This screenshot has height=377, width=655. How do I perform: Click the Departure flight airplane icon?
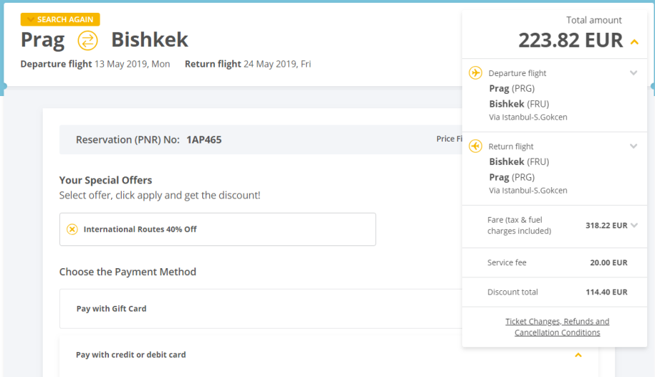(476, 73)
